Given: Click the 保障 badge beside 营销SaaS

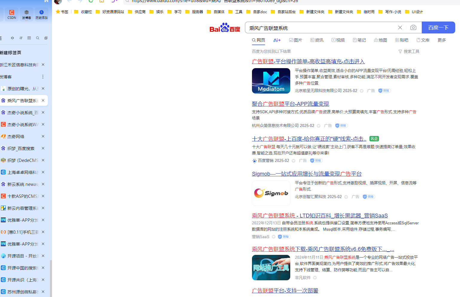Looking at the screenshot, I should coord(284,237).
